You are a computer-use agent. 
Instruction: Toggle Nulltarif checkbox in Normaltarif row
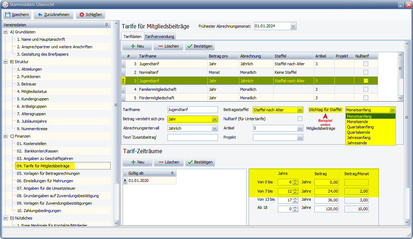tap(366, 72)
